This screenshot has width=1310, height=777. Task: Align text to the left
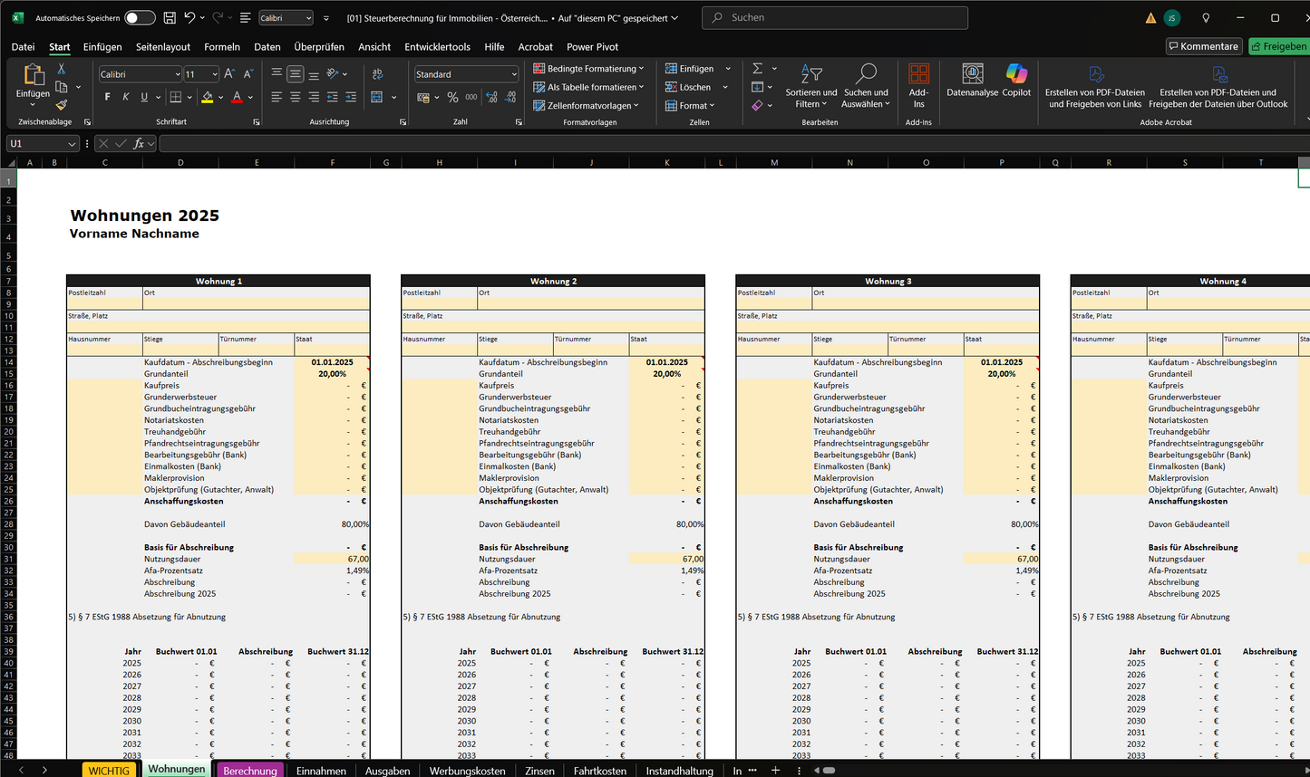click(x=277, y=97)
